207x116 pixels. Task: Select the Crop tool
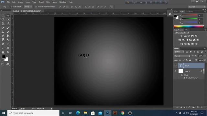click(3, 24)
